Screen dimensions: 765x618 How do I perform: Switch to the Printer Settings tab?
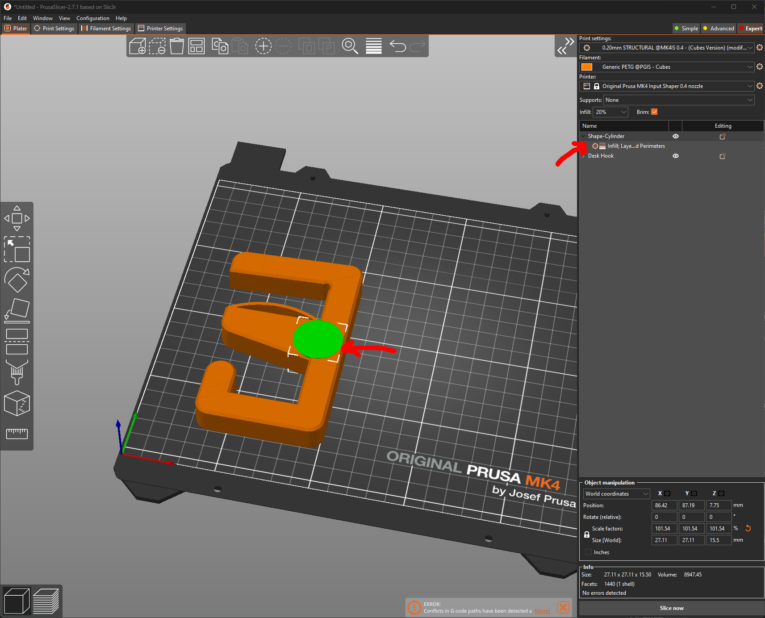pyautogui.click(x=161, y=28)
